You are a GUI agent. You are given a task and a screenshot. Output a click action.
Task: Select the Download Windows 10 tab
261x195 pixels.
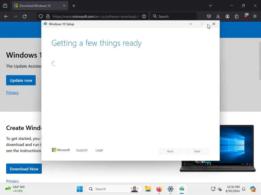[x=40, y=6]
